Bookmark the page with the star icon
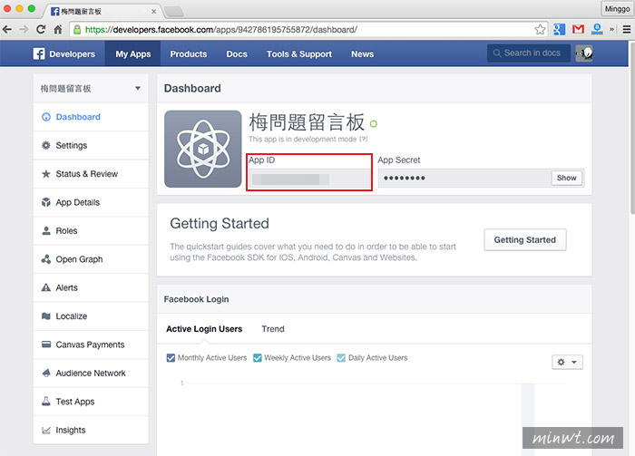 (x=540, y=30)
